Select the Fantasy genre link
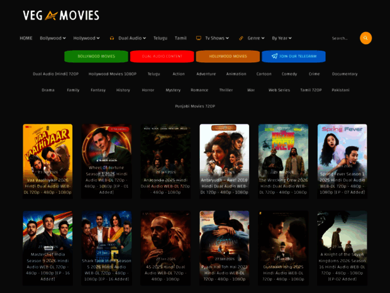This screenshot has width=390, height=293. tap(98, 90)
